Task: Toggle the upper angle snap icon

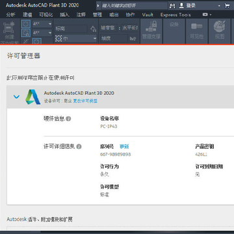Action: point(26,24)
